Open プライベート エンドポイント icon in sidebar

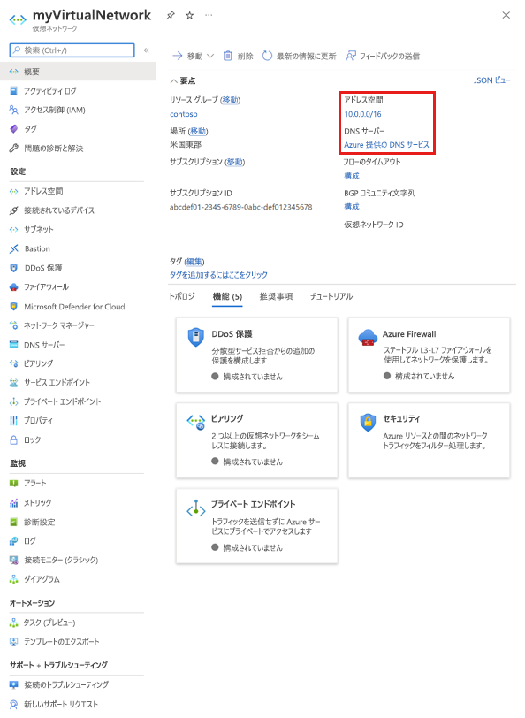pos(14,402)
